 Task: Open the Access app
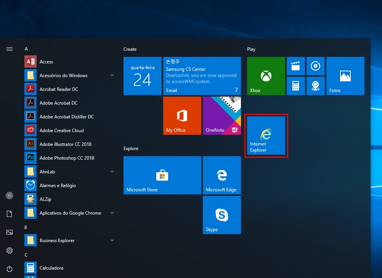[x=69, y=62]
